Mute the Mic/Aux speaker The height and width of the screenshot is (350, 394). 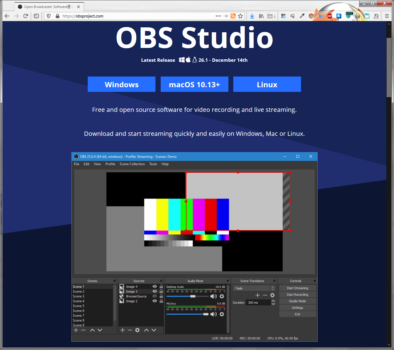pos(213,314)
